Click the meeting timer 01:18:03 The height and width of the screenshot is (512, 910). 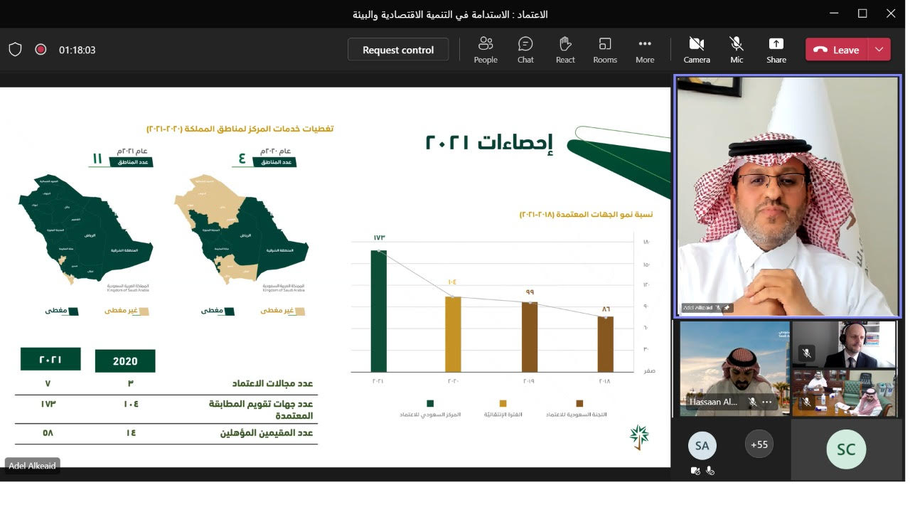click(x=77, y=50)
